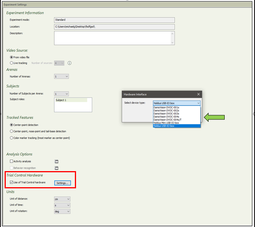Screen dimensions: 255x227
Task: Choose Center-point, nose-point and tail-base detection
Action: coord(12,131)
